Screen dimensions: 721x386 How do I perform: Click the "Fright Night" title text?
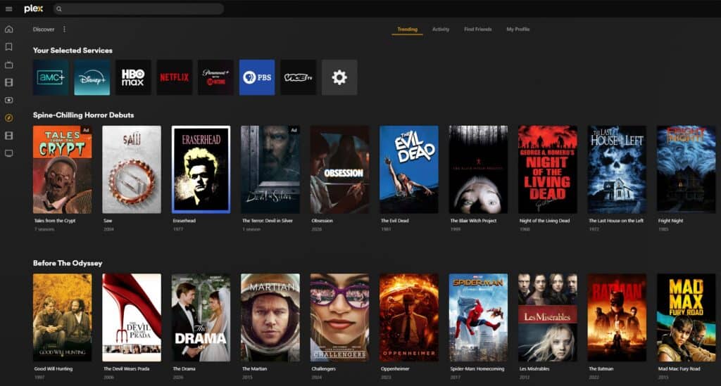(x=671, y=221)
